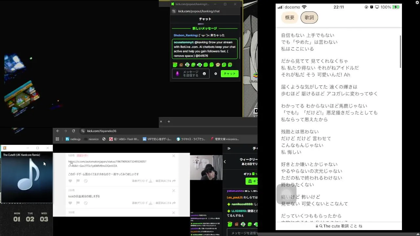This screenshot has width=420, height=236.
Task: Open globe bookmark icon after niconico
Action: (x=104, y=139)
